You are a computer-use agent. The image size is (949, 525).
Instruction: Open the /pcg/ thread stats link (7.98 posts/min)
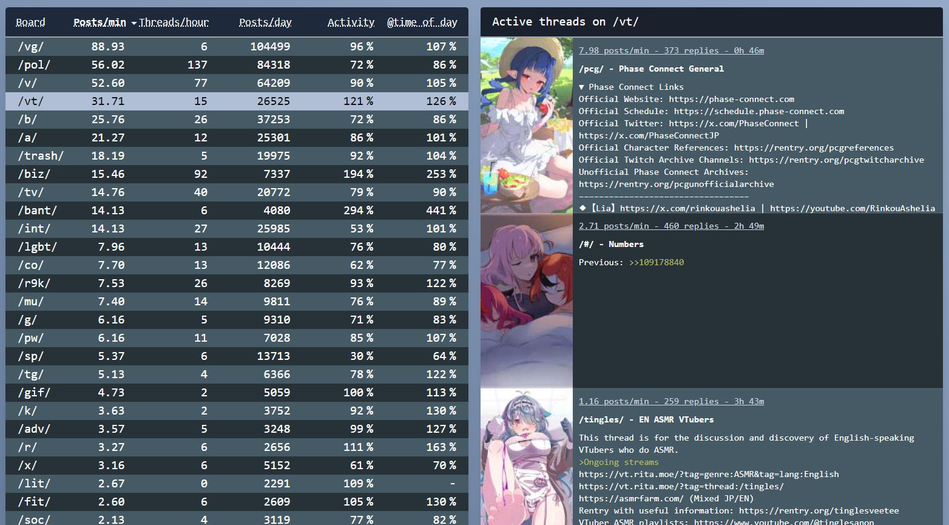671,50
